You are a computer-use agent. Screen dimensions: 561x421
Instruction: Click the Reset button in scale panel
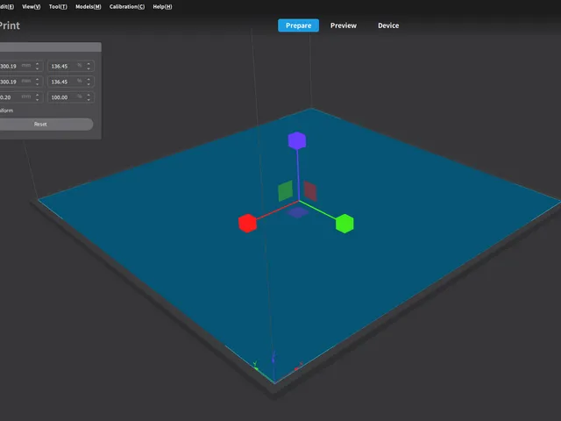[46, 125]
